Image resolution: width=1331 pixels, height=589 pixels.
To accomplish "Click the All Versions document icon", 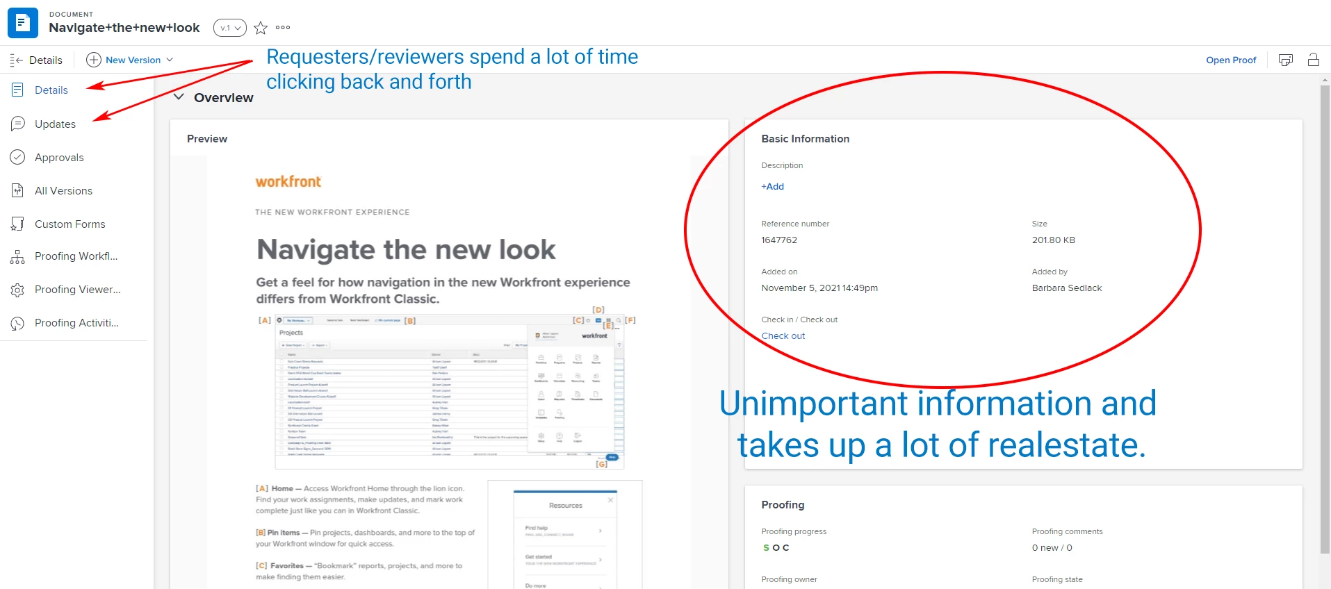I will pyautogui.click(x=17, y=190).
